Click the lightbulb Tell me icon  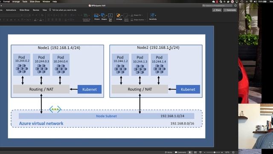pyautogui.click(x=50, y=10)
